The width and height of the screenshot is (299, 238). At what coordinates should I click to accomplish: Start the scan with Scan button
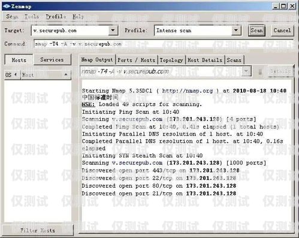pyautogui.click(x=256, y=31)
